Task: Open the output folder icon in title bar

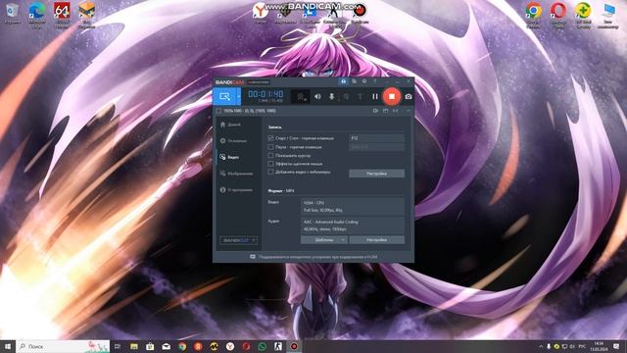Action: pyautogui.click(x=354, y=81)
